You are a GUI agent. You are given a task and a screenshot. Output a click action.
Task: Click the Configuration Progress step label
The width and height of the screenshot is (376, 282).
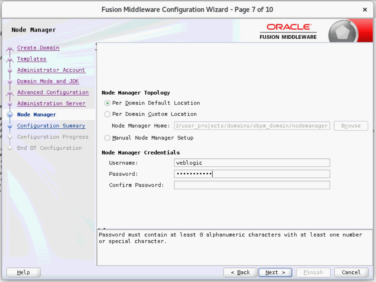pyautogui.click(x=53, y=137)
